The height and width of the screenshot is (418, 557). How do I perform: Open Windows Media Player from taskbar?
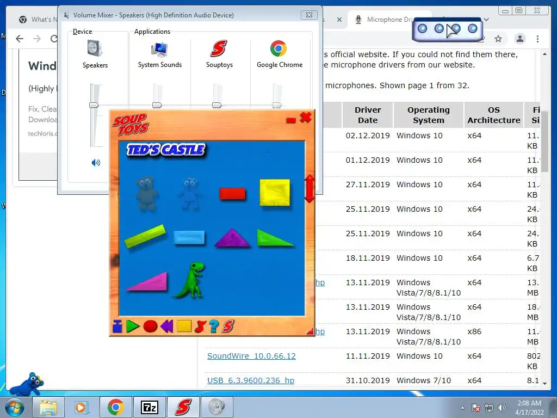[81, 407]
